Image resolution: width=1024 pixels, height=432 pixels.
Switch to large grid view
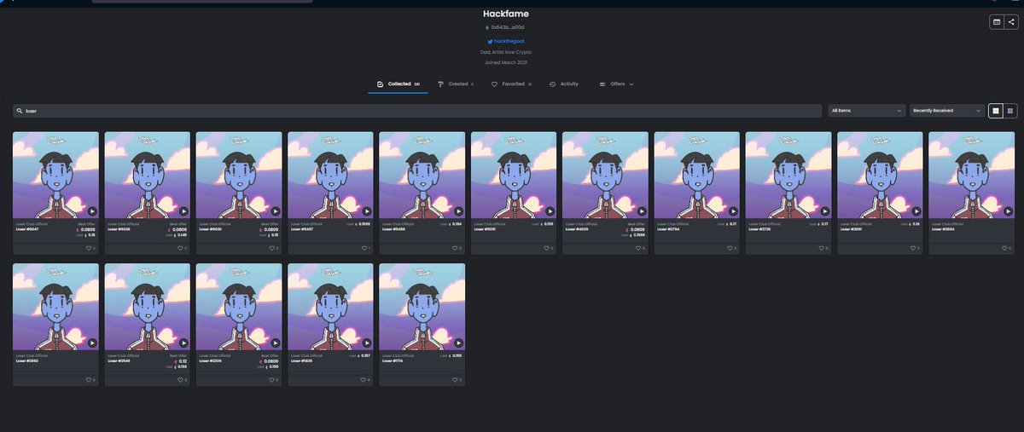(x=996, y=111)
